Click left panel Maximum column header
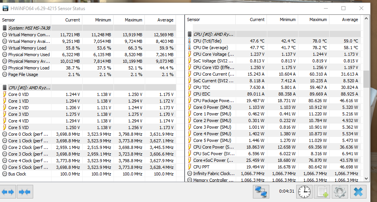Image resolution: width=377 pixels, height=202 pixels. [129, 20]
